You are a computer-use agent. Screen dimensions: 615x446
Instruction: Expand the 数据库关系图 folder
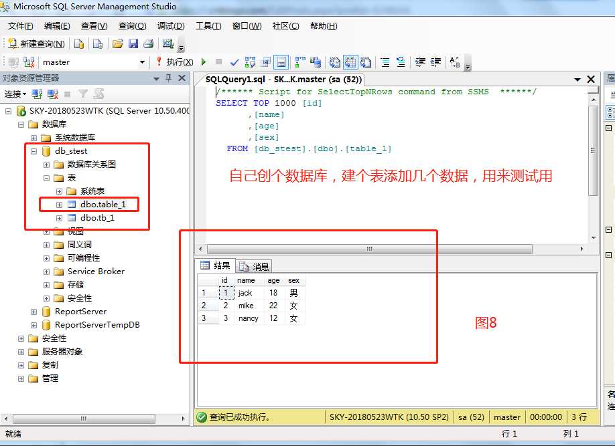click(x=46, y=164)
